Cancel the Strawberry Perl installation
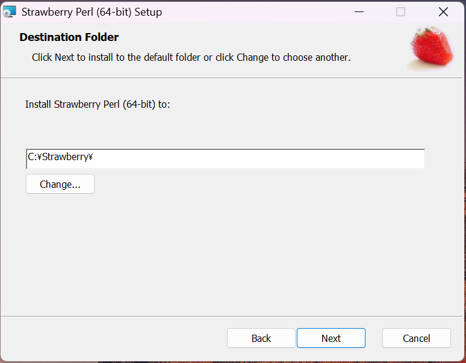 click(x=416, y=338)
